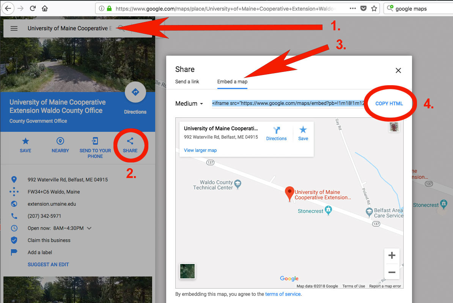The image size is (453, 303).
Task: Open the browser page actions three-dot menu
Action: point(352,8)
